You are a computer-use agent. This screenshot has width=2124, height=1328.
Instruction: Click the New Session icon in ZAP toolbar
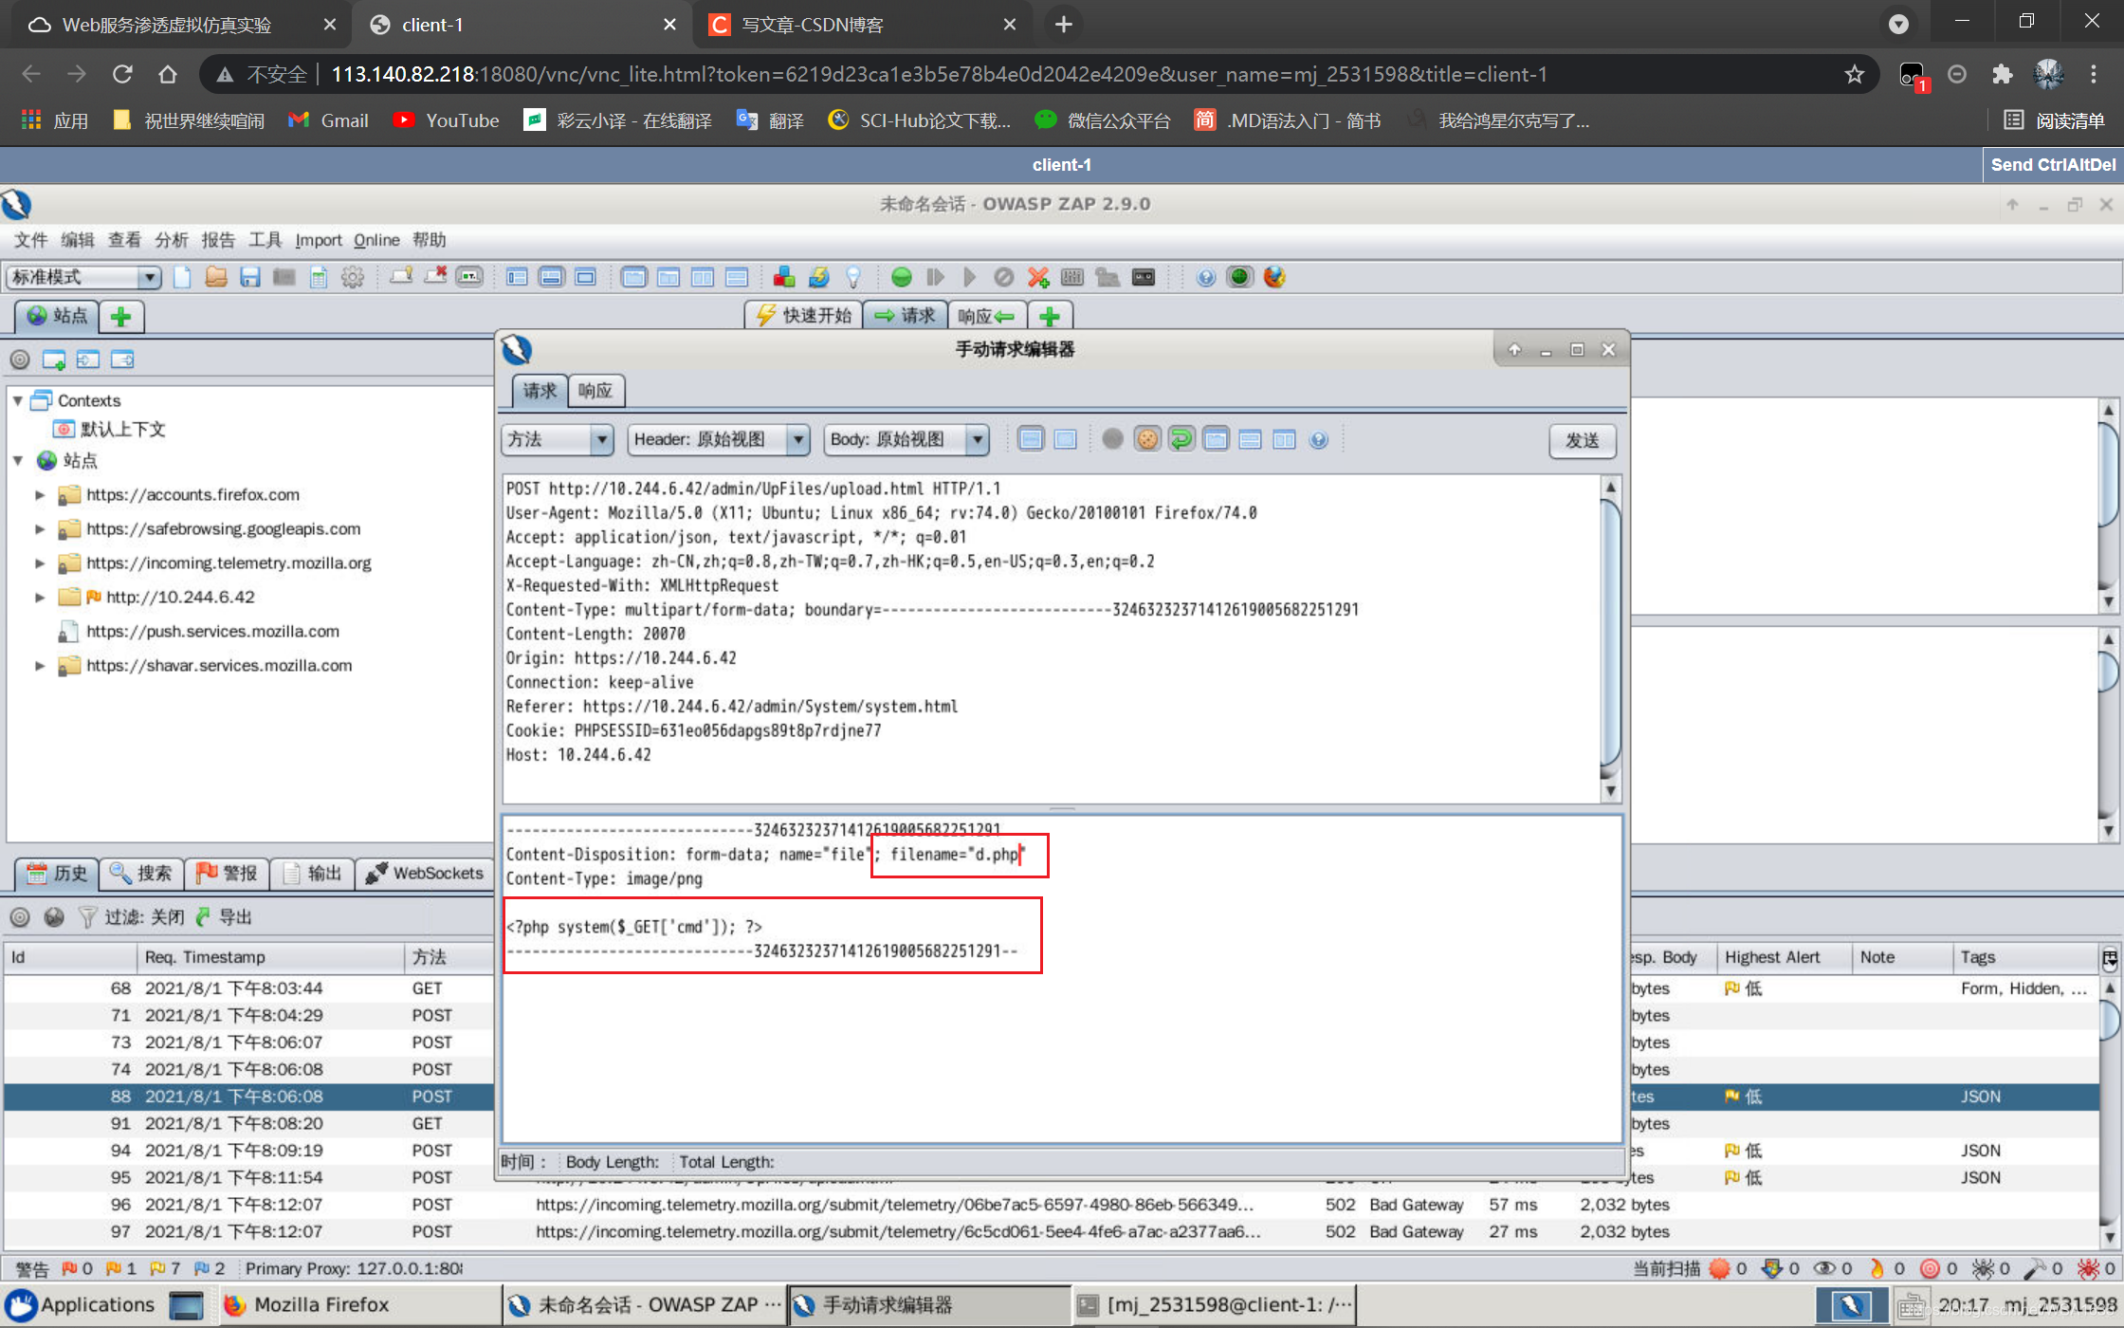[x=182, y=277]
